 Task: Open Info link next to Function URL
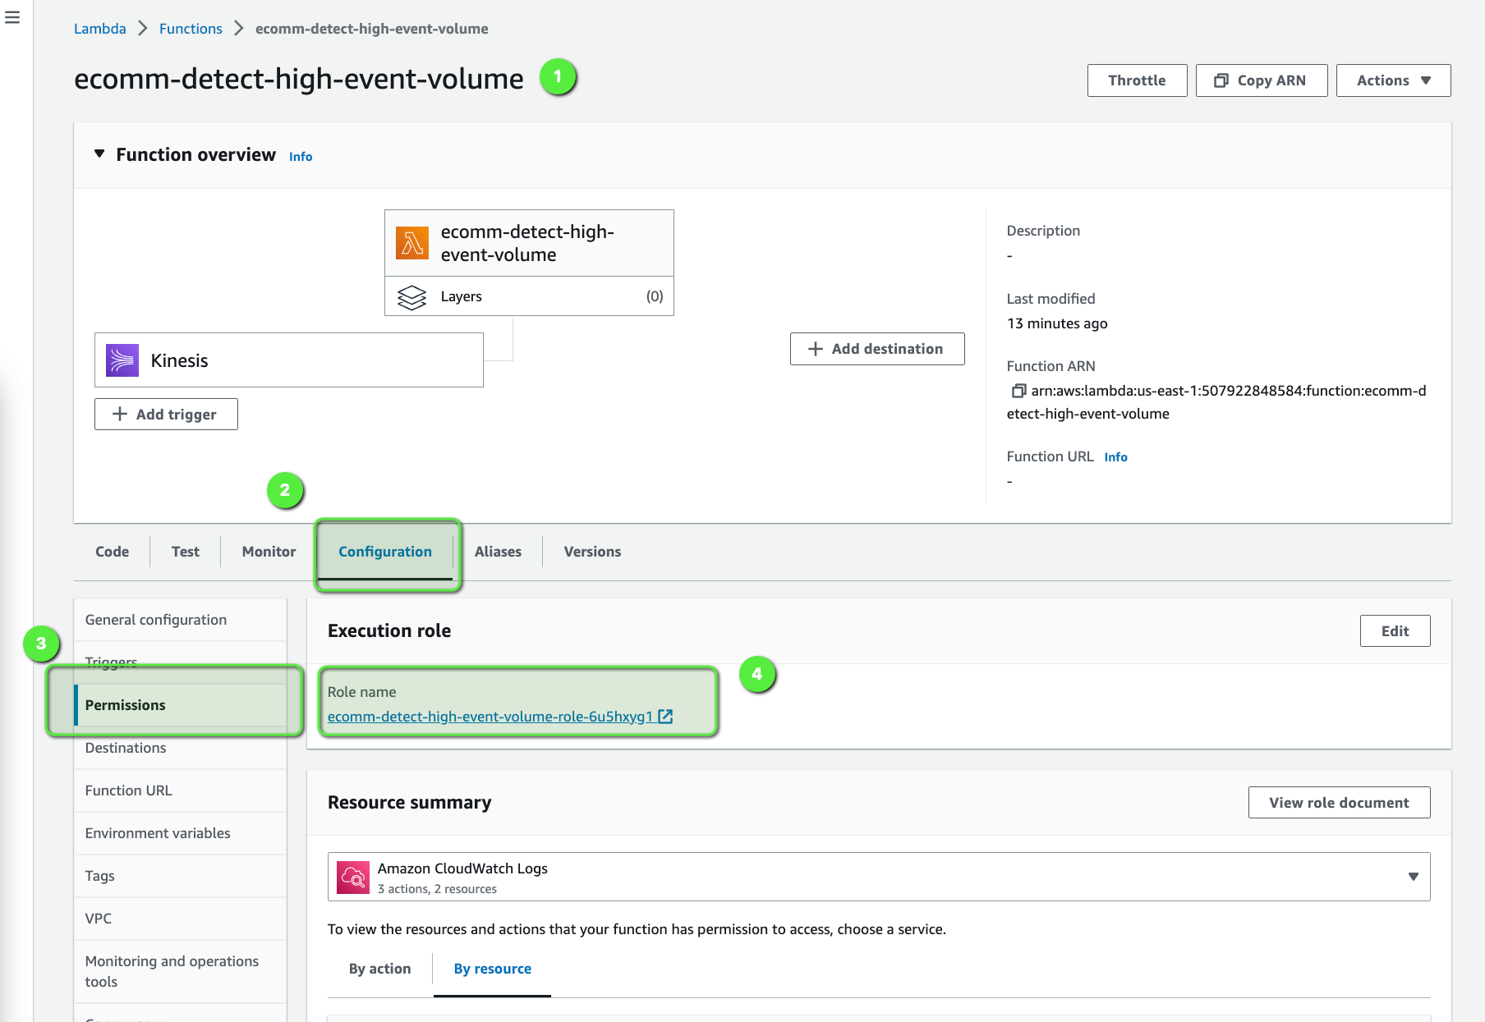pyautogui.click(x=1115, y=457)
